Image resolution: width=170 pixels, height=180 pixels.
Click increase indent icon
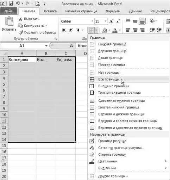coord(159,30)
